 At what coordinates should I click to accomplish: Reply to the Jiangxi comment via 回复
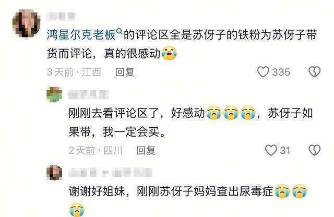[x=125, y=72]
